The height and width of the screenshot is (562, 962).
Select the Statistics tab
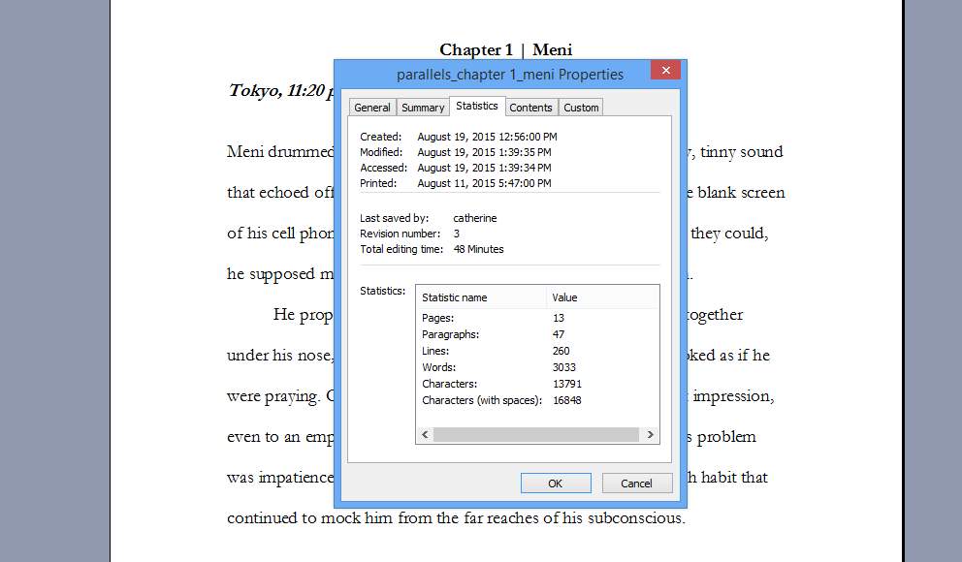click(477, 106)
